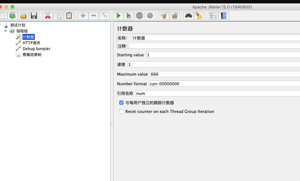The width and height of the screenshot is (300, 181).
Task: Click the 递增 increment field
Action: pyautogui.click(x=214, y=64)
